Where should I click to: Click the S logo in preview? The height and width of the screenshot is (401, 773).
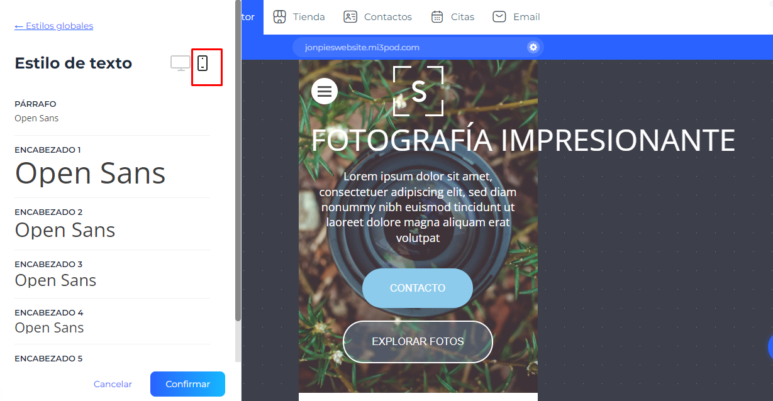pyautogui.click(x=418, y=91)
